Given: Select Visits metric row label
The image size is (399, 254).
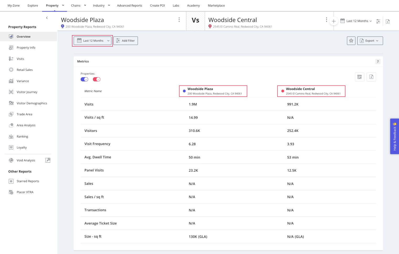Looking at the screenshot, I should click(x=89, y=104).
